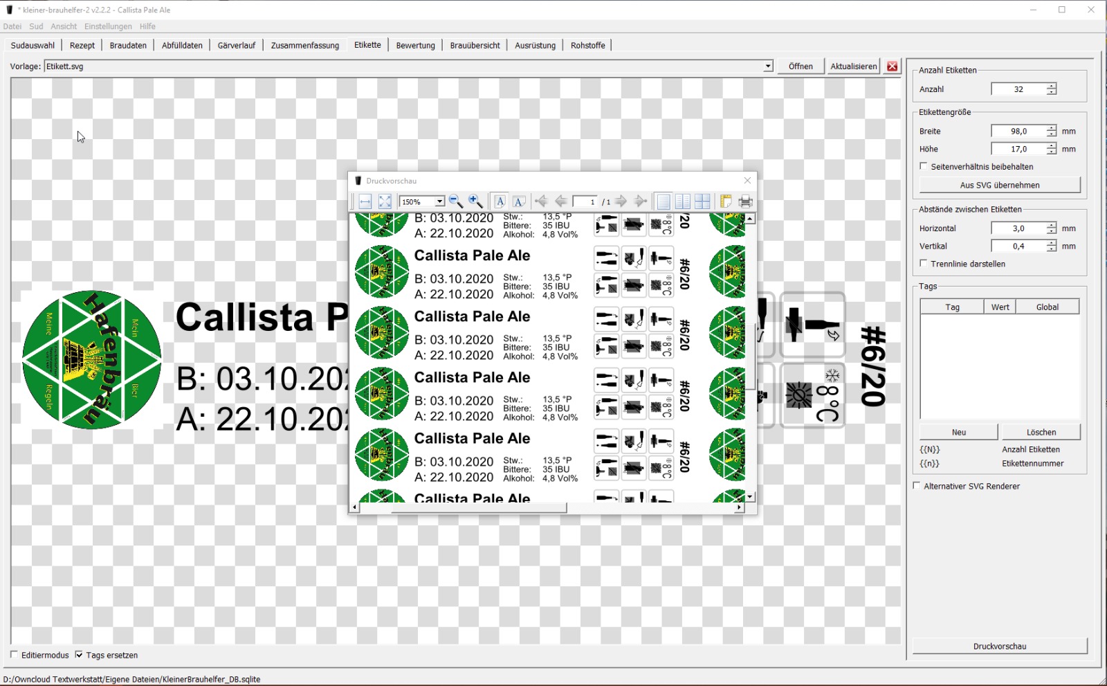The width and height of the screenshot is (1107, 686).
Task: Zoom out in the print preview
Action: coord(455,201)
